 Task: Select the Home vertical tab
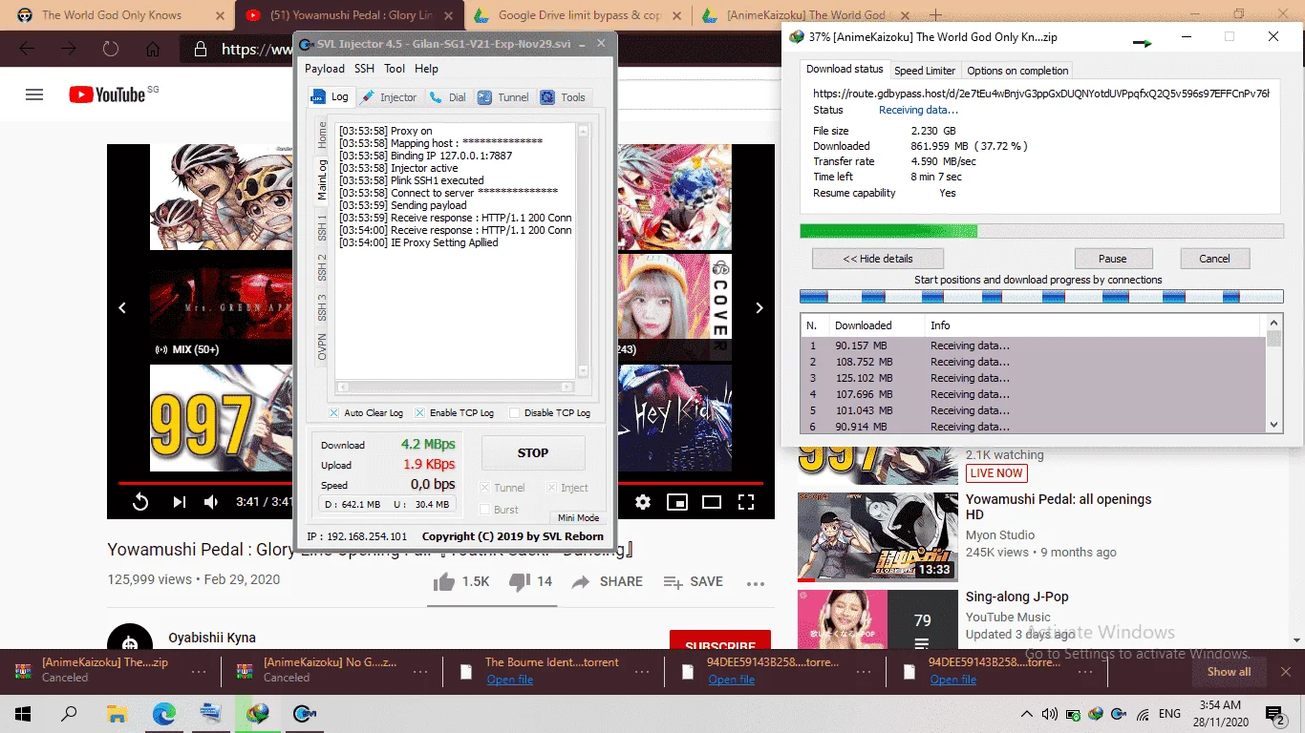coord(322,134)
